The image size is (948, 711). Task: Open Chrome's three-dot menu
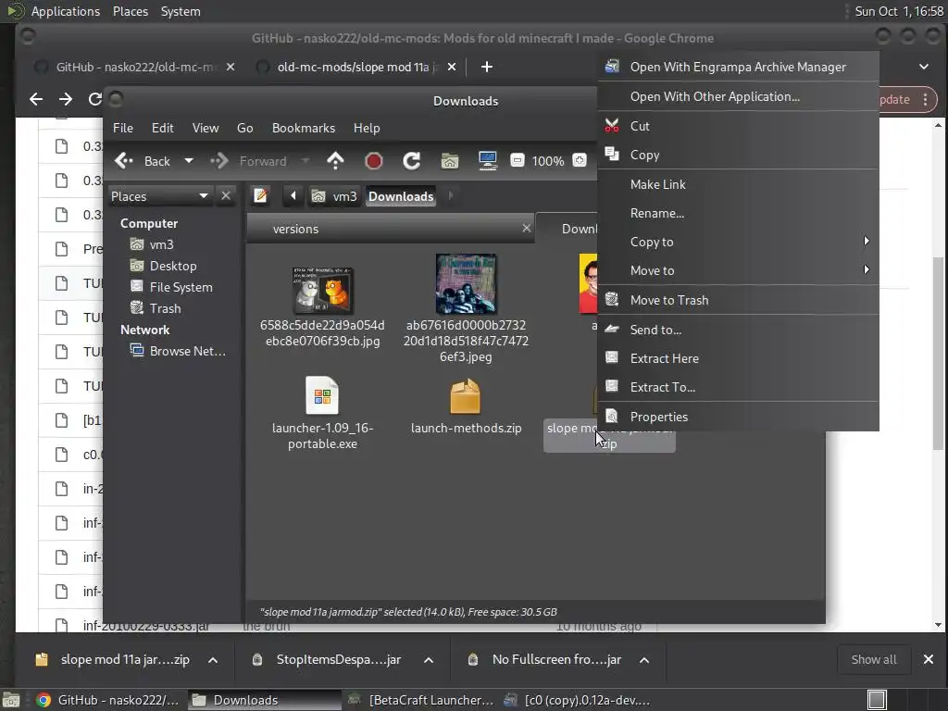click(x=926, y=99)
